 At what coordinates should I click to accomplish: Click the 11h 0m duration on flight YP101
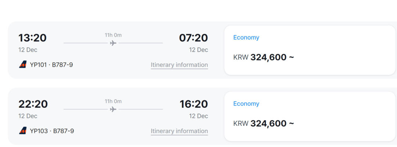point(113,35)
